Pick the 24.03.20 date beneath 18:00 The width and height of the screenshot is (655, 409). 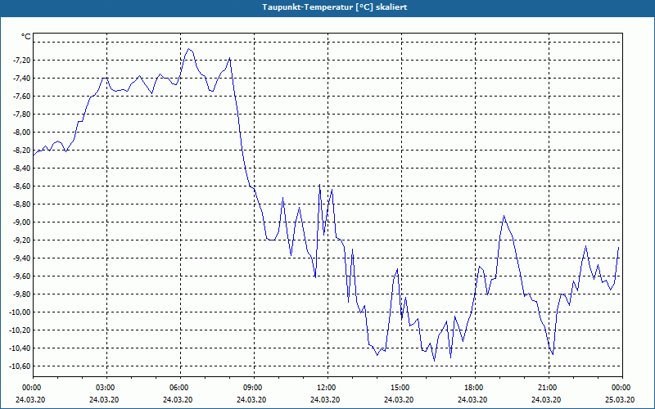(x=472, y=399)
